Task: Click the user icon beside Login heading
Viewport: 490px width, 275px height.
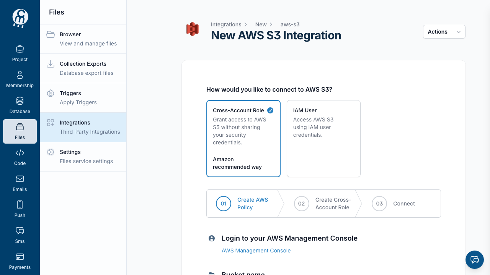Action: coord(212,238)
